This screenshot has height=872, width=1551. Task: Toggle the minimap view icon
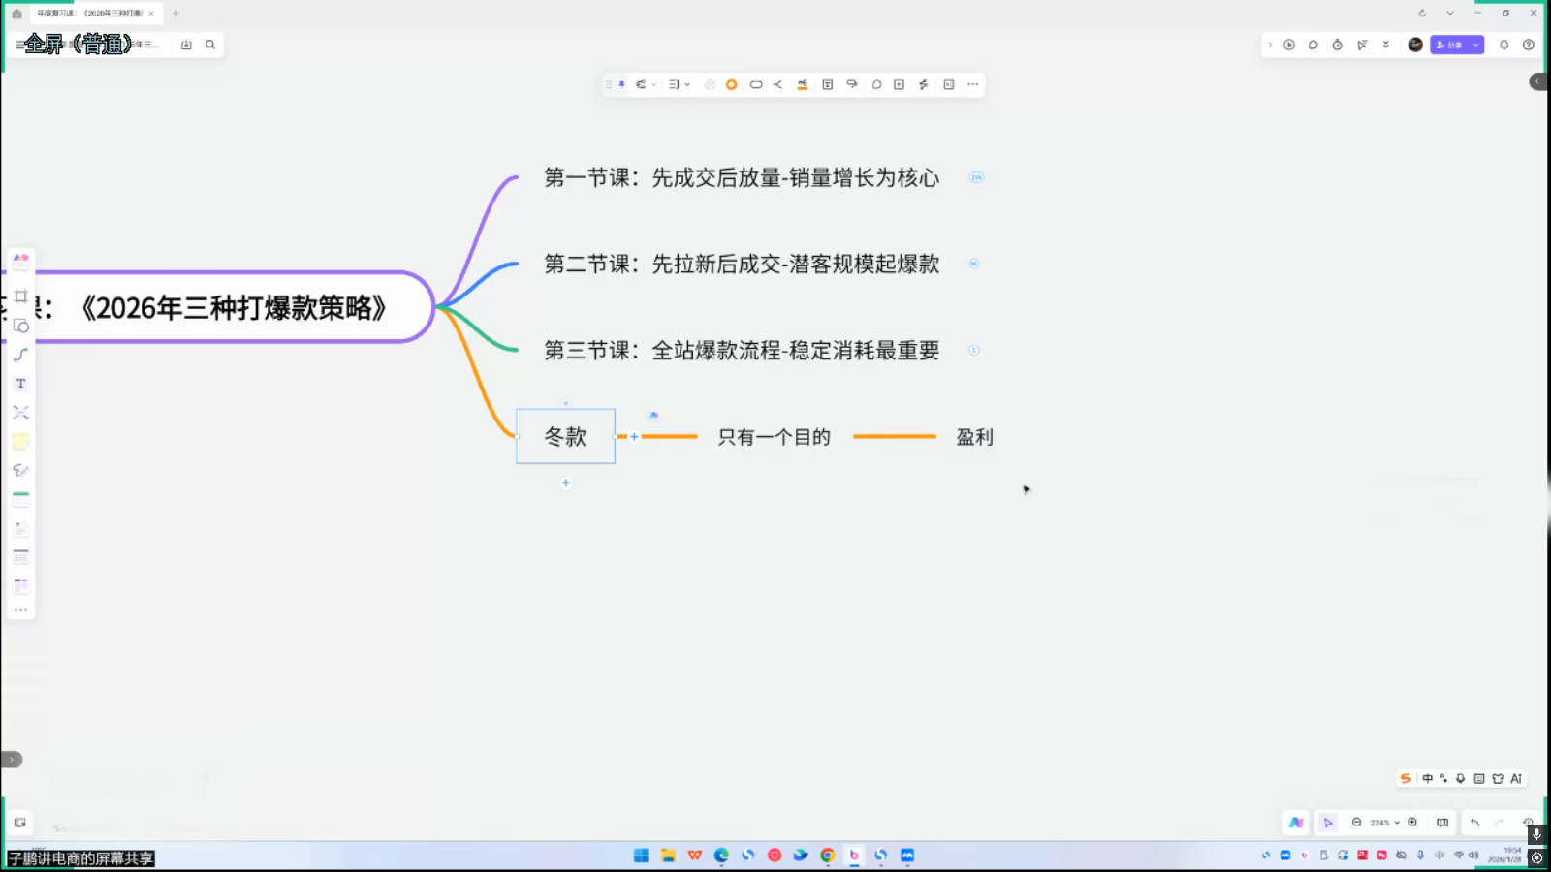pyautogui.click(x=1442, y=823)
